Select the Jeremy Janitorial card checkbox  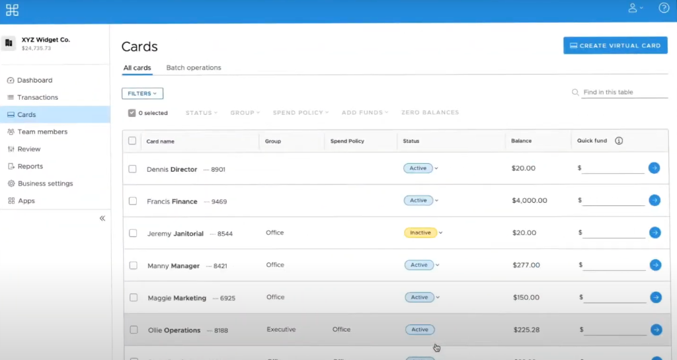click(x=133, y=233)
